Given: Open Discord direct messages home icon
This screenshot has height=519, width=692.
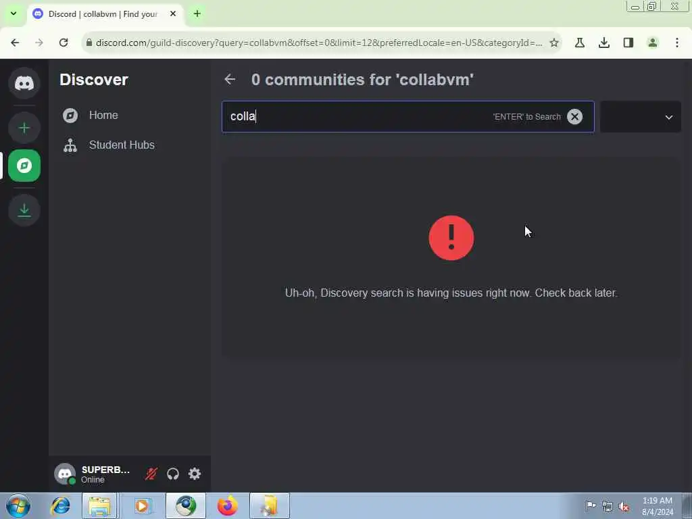Looking at the screenshot, I should coord(24,83).
